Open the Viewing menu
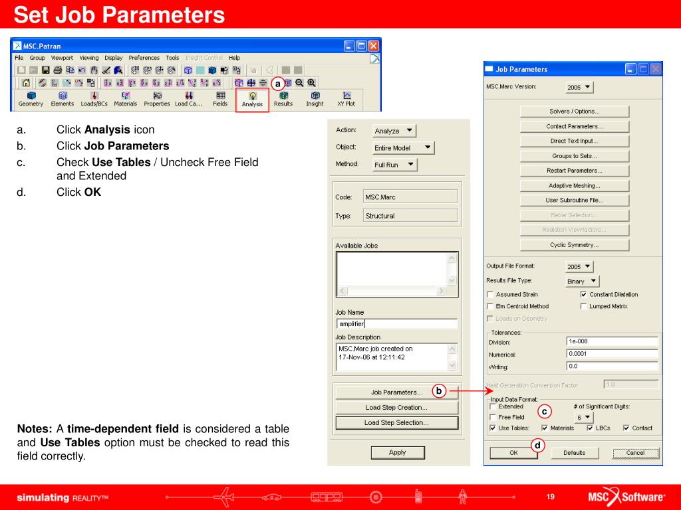The height and width of the screenshot is (510, 681). (x=88, y=58)
